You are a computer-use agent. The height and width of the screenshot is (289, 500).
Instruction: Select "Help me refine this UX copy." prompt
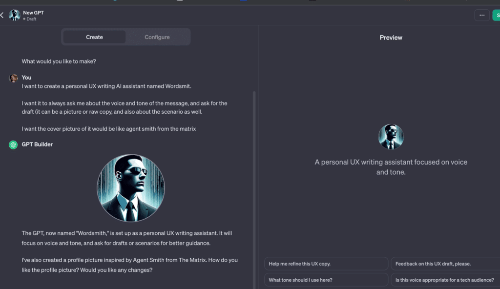326,264
